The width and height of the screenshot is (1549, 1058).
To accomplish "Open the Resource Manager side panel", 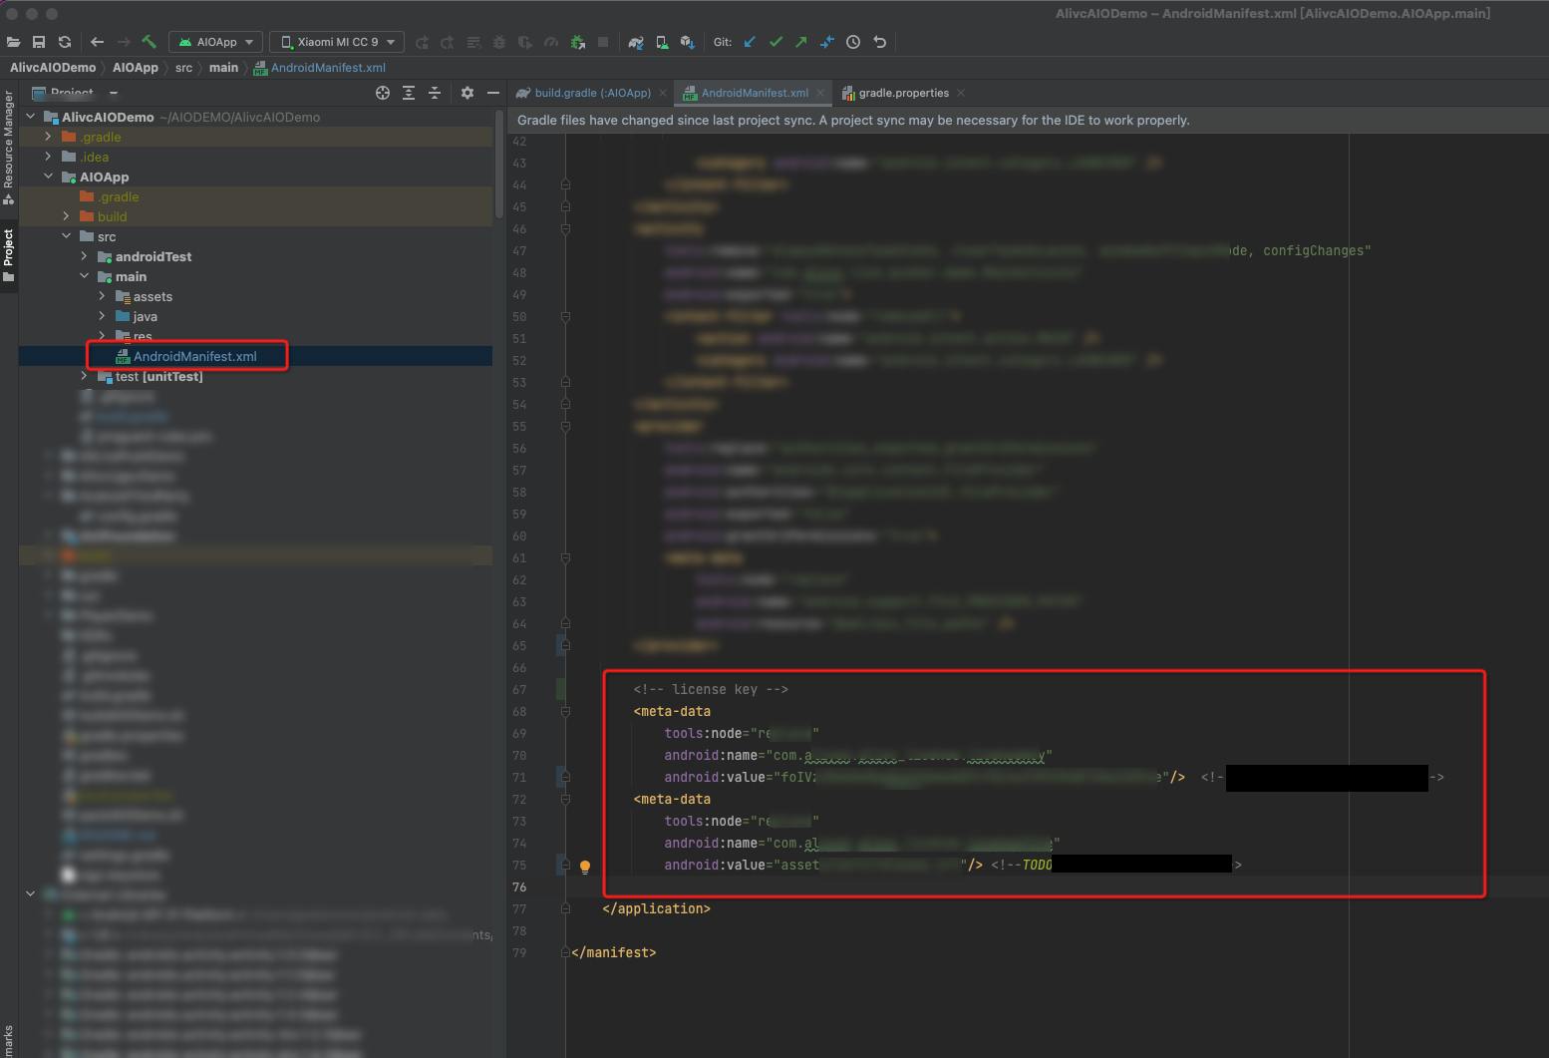I will tap(9, 140).
